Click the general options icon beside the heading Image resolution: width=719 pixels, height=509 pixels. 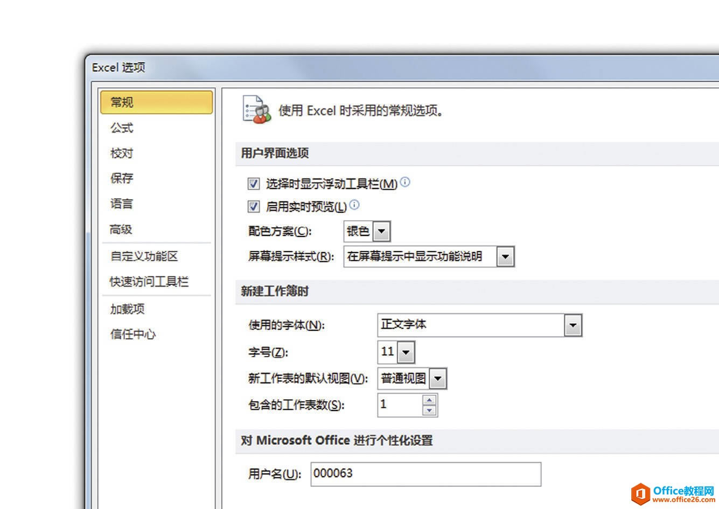pyautogui.click(x=256, y=109)
